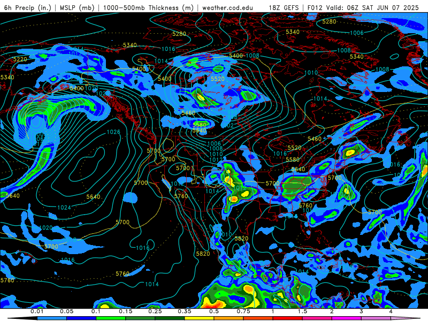428x321 pixels.
Task: Click the 0.25 legend value
Action: point(155,311)
